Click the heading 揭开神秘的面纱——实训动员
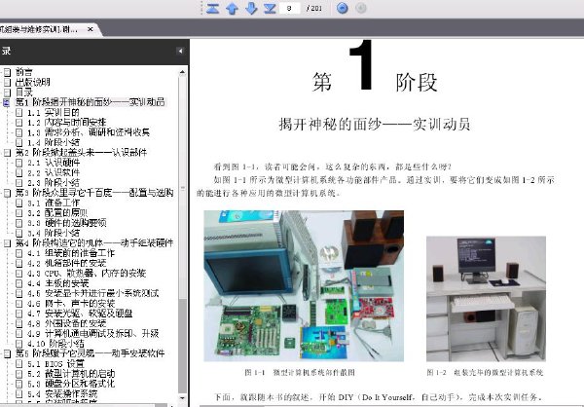 (x=375, y=124)
